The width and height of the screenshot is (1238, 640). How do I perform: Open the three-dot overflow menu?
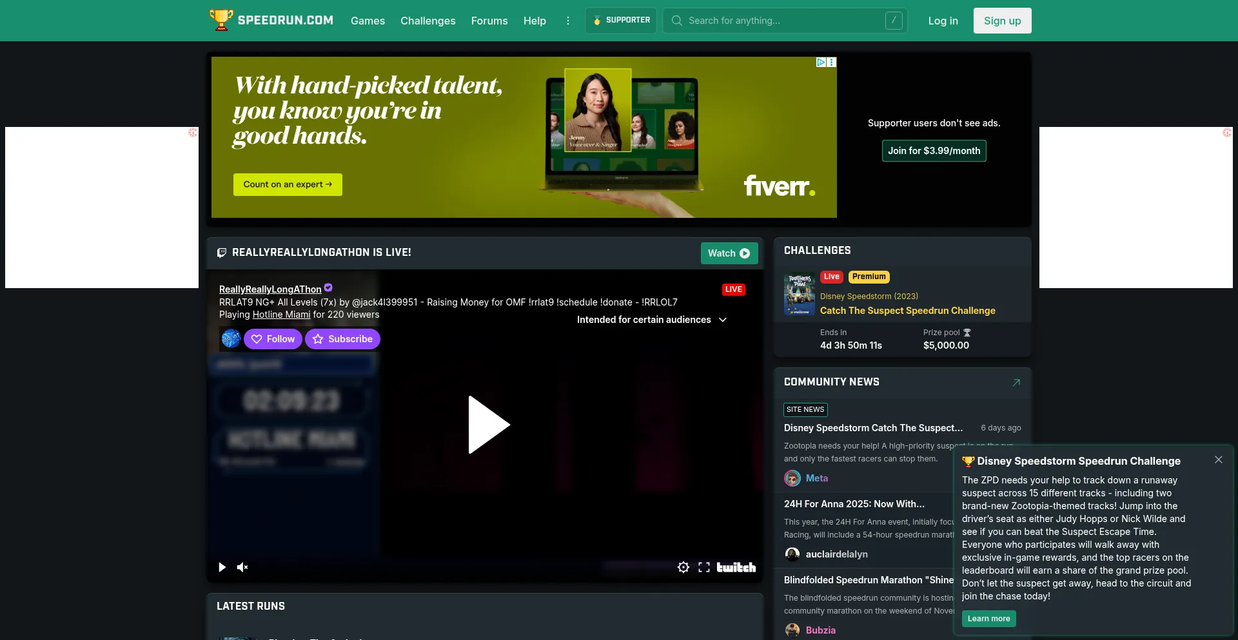(568, 21)
